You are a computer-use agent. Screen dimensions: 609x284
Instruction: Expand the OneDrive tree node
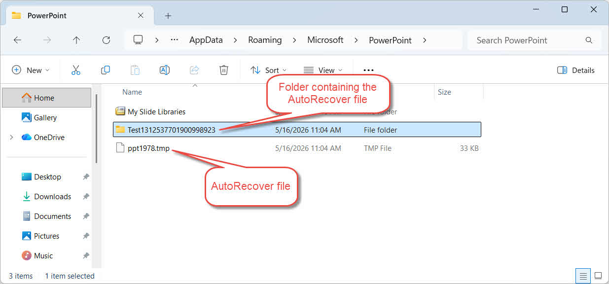pyautogui.click(x=11, y=137)
